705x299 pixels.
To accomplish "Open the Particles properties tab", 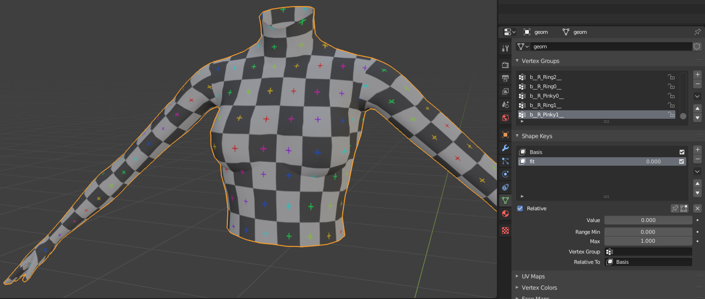I will 505,161.
